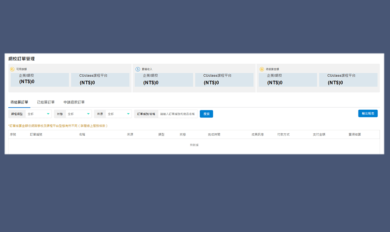Click the 累積收入 dollar icon
This screenshot has width=390, height=232.
[137, 69]
